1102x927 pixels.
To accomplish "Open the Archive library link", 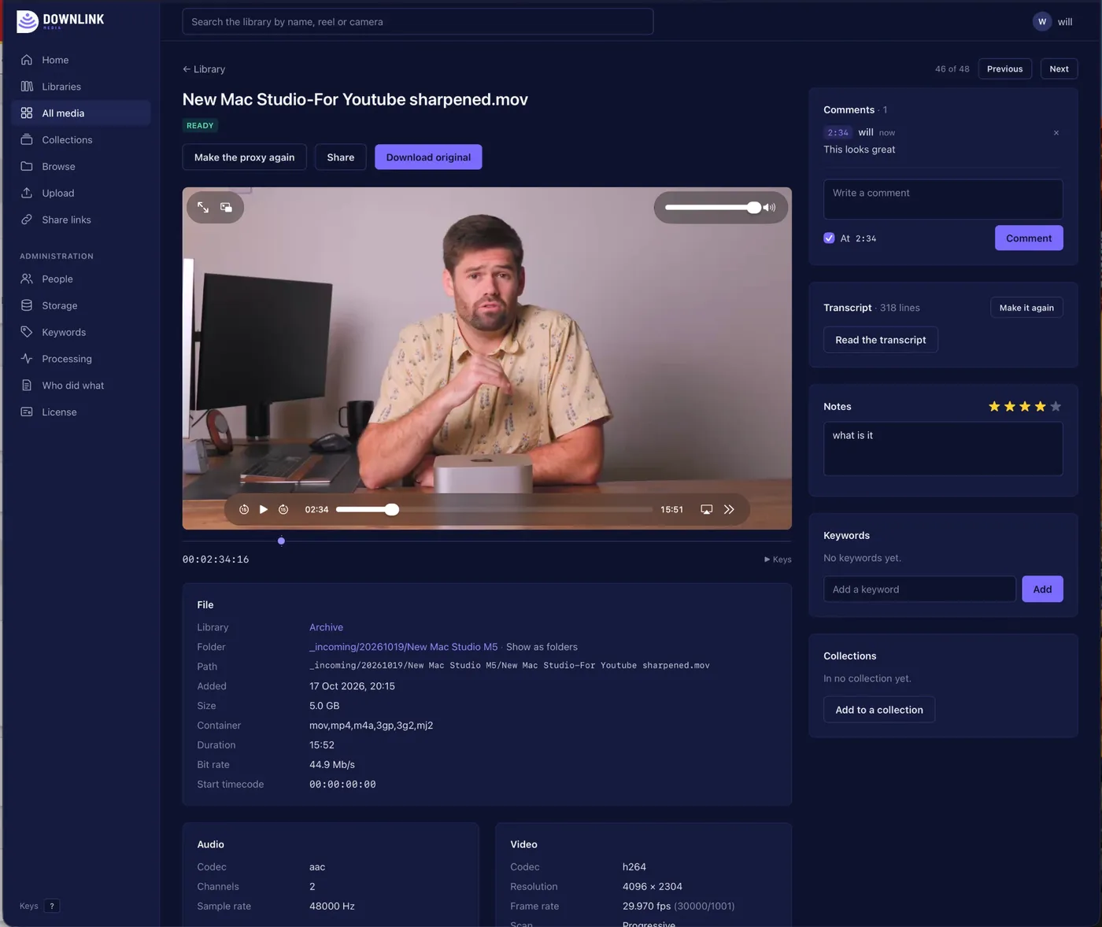I will [326, 627].
